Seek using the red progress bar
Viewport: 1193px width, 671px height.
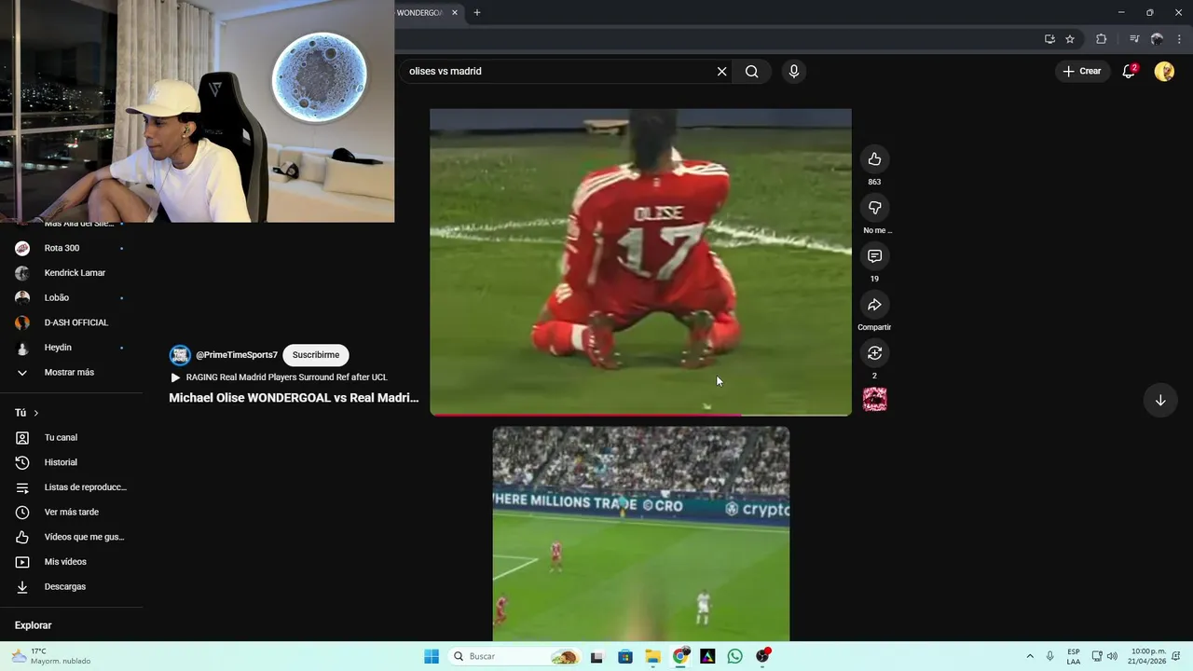click(640, 415)
